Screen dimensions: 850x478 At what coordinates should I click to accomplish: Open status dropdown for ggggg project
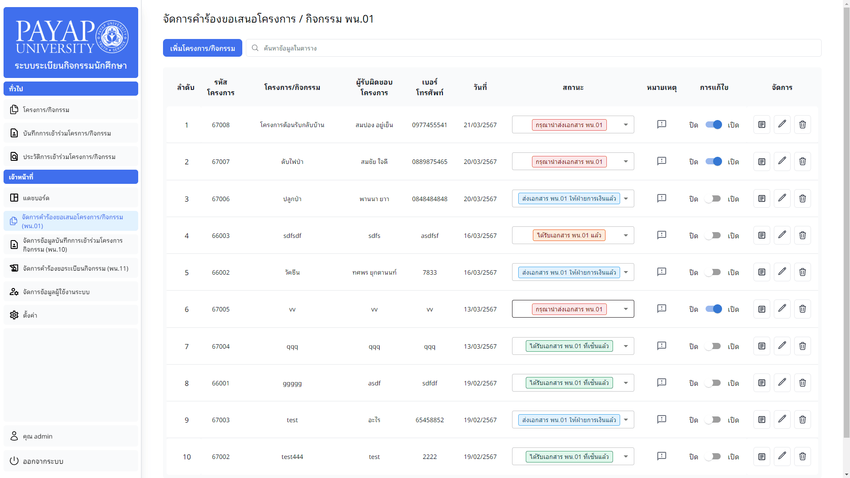[573, 383]
